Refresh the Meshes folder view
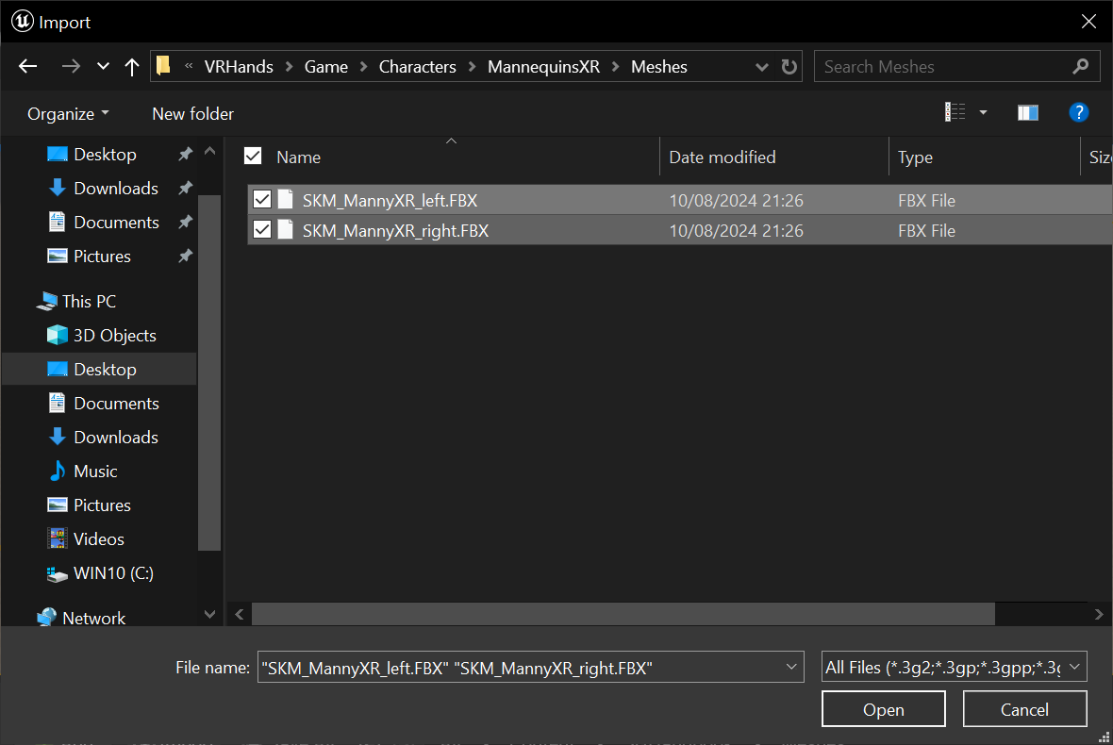Image resolution: width=1113 pixels, height=745 pixels. click(789, 66)
